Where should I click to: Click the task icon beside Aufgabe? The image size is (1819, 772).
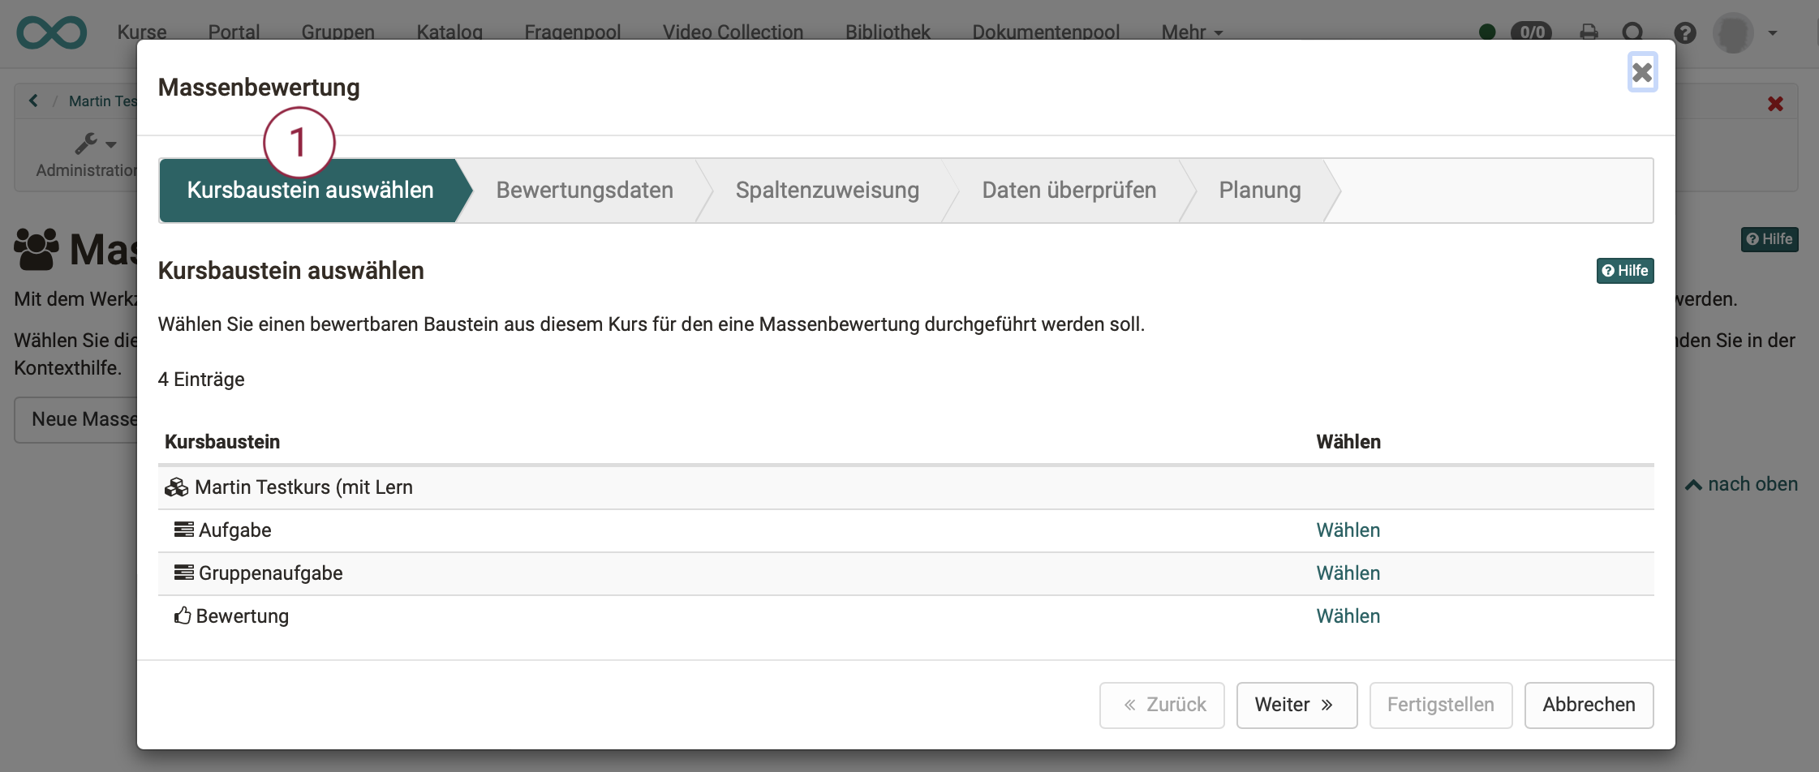pos(184,530)
